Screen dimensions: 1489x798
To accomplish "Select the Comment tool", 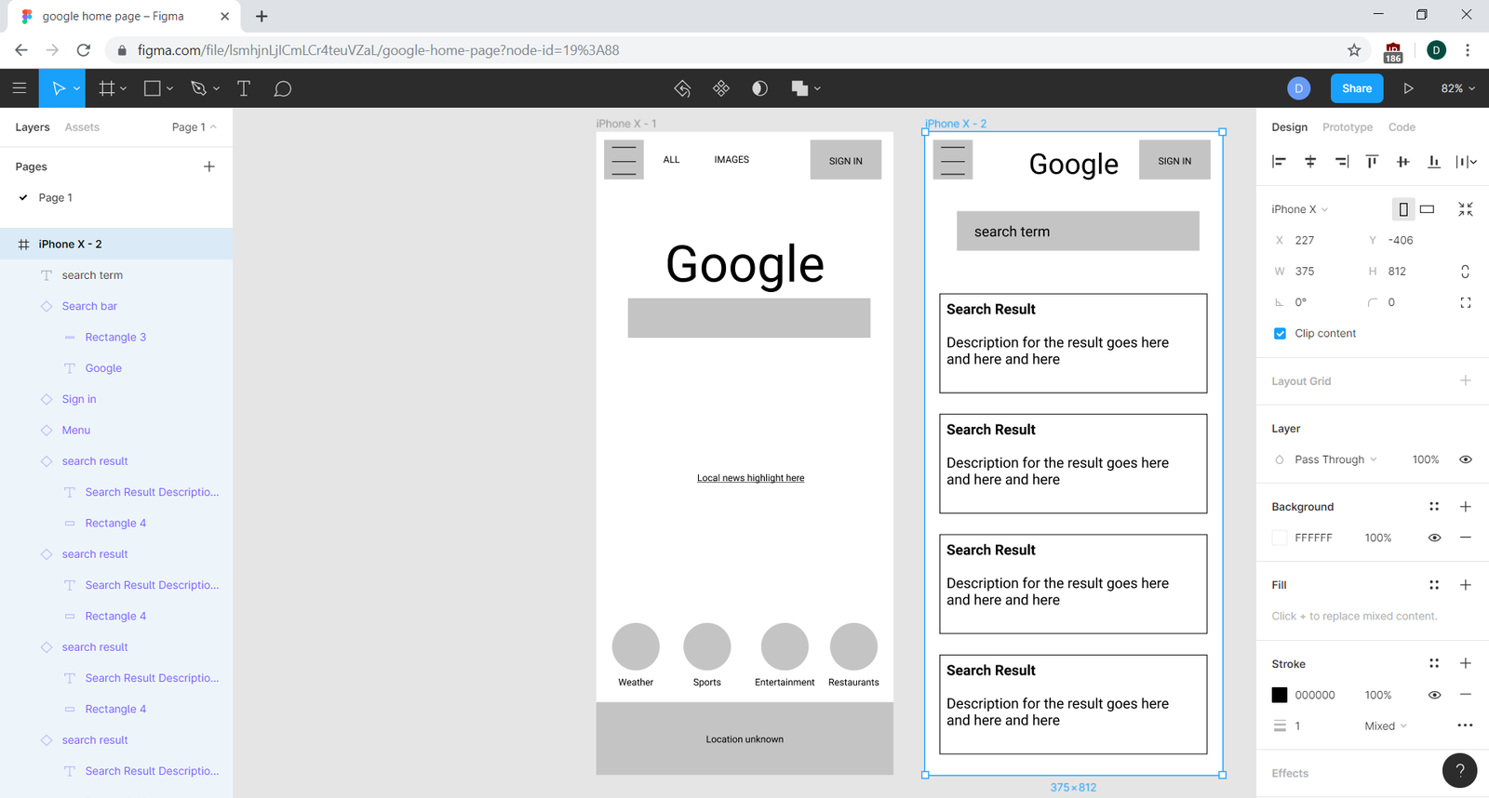I will coord(283,88).
